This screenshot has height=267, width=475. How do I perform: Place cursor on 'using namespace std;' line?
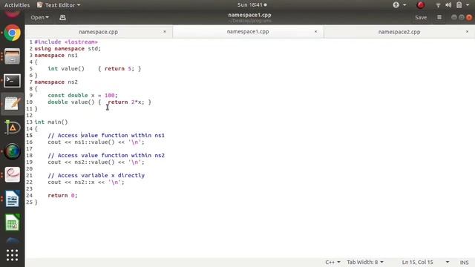coord(68,48)
